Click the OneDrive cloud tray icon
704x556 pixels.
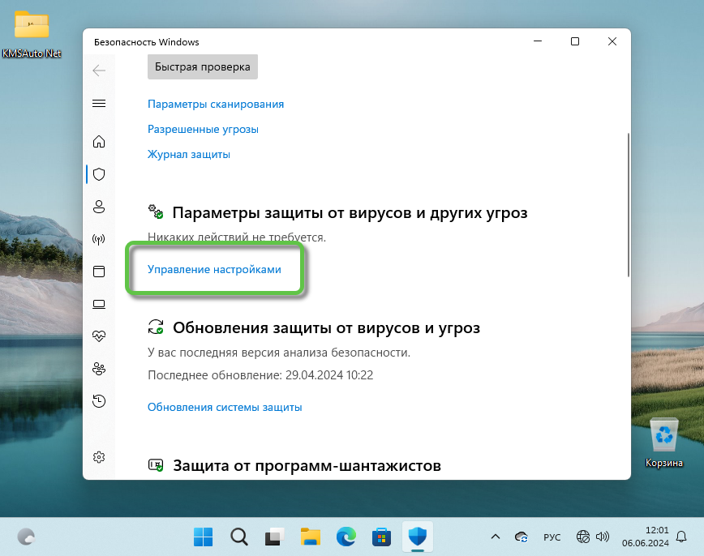click(522, 537)
